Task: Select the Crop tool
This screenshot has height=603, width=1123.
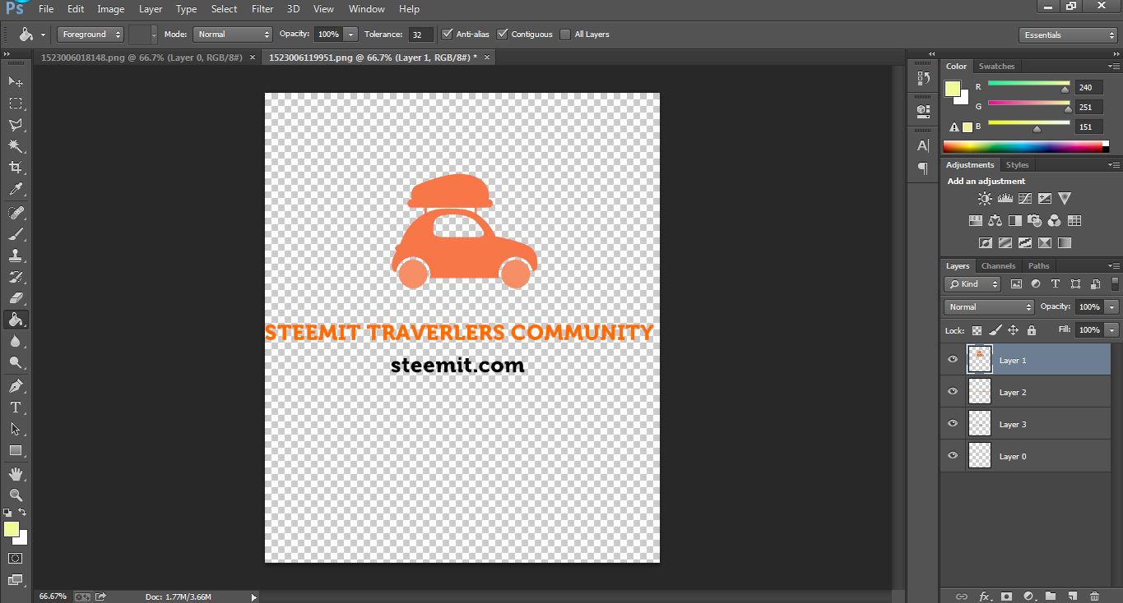Action: pyautogui.click(x=16, y=168)
